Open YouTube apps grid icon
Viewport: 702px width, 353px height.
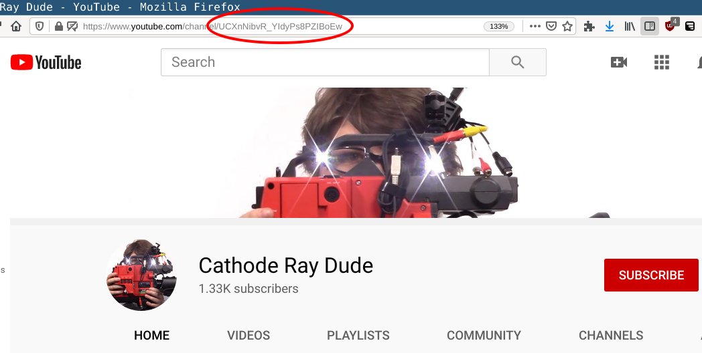pos(661,62)
